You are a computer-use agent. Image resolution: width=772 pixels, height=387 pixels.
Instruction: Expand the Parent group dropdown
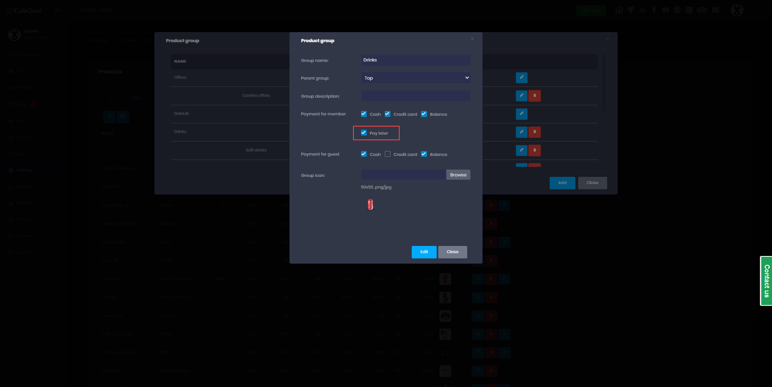click(415, 78)
